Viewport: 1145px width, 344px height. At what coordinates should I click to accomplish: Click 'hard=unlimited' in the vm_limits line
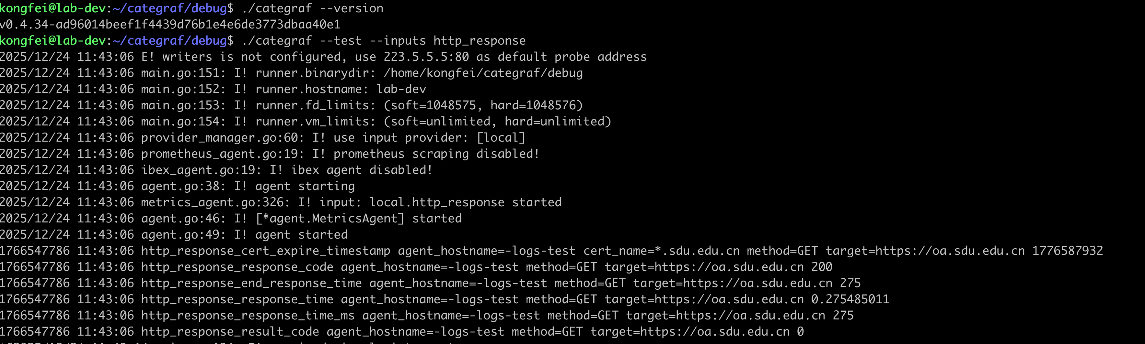(x=557, y=122)
